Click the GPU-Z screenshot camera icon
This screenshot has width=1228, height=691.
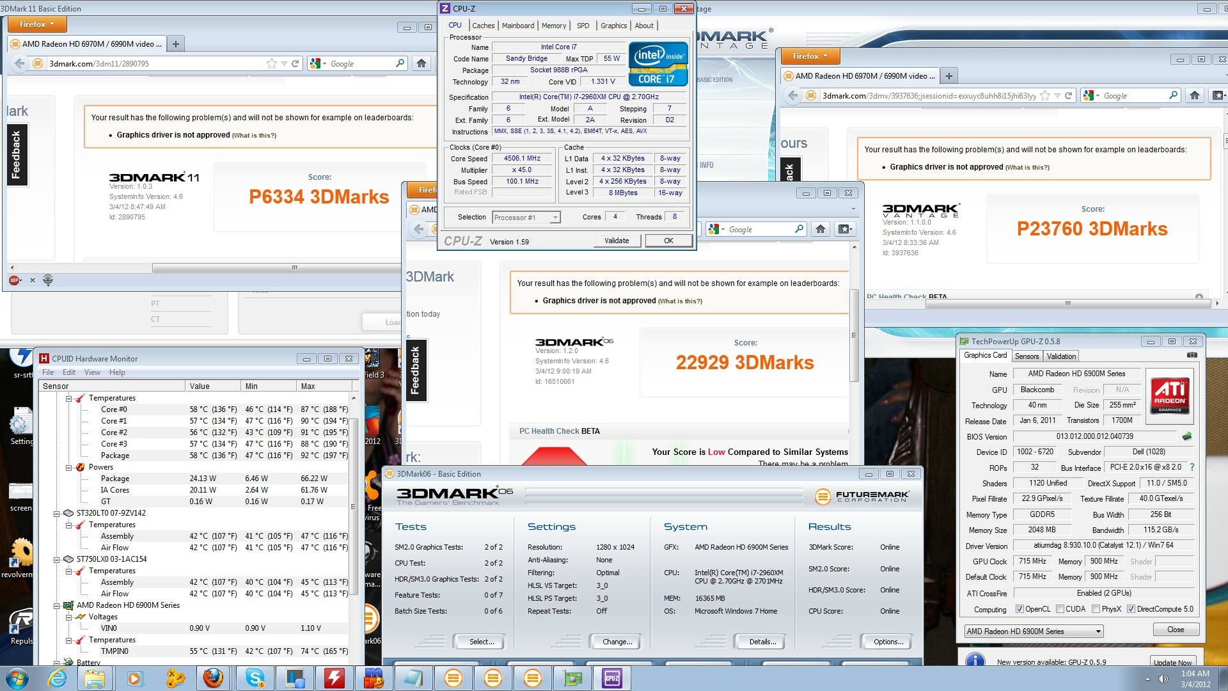(1192, 355)
